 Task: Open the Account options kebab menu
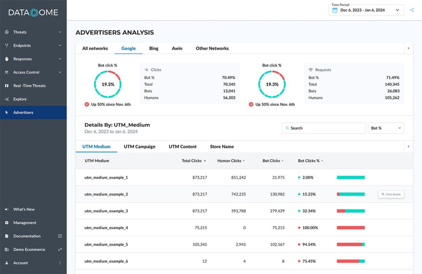(60, 263)
